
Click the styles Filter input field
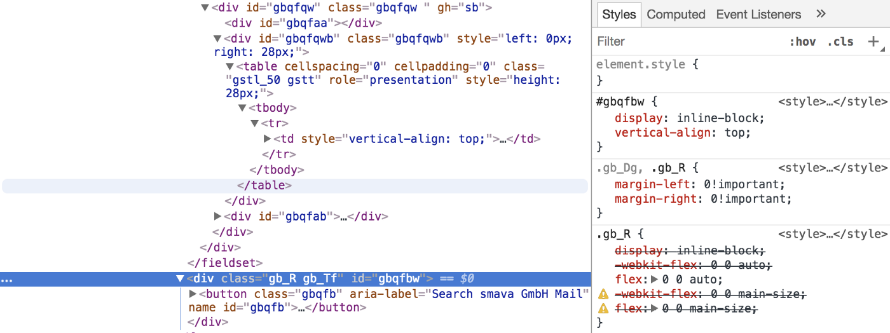pyautogui.click(x=687, y=42)
